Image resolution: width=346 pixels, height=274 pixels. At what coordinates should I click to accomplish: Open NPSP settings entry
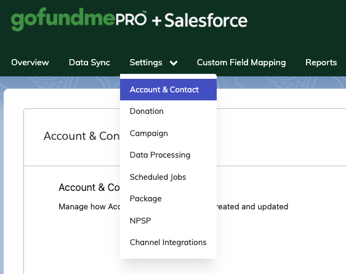168,220
